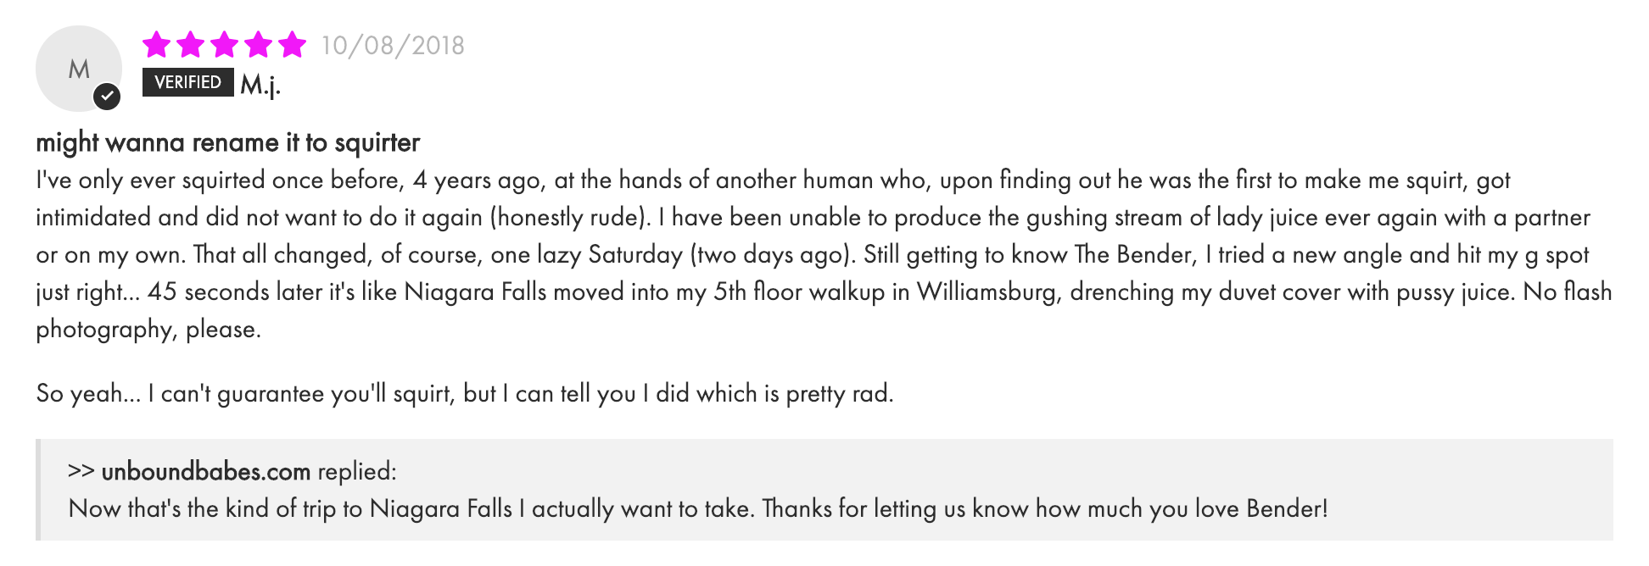Click the fourth pink rating star
This screenshot has width=1649, height=566.
(259, 44)
